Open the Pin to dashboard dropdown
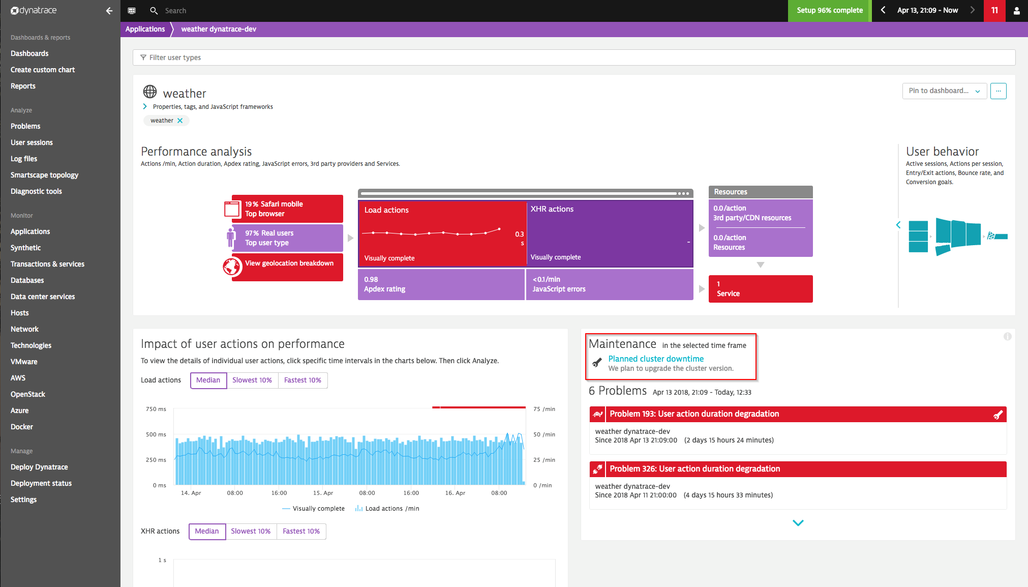The width and height of the screenshot is (1028, 587). tap(945, 91)
